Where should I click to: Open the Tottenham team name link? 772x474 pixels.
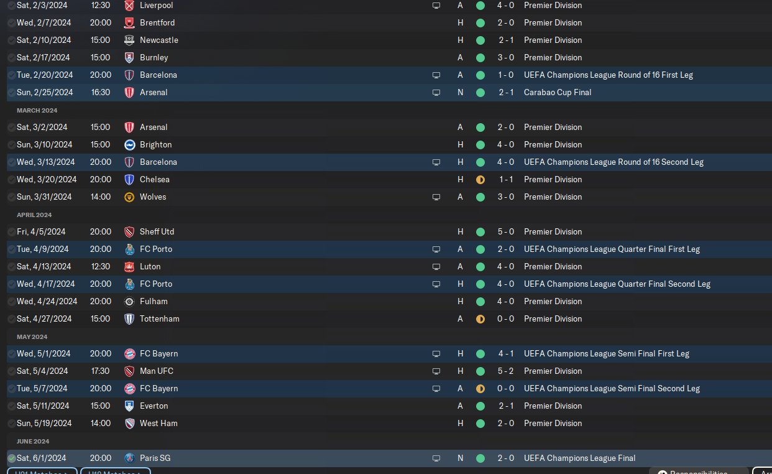159,318
